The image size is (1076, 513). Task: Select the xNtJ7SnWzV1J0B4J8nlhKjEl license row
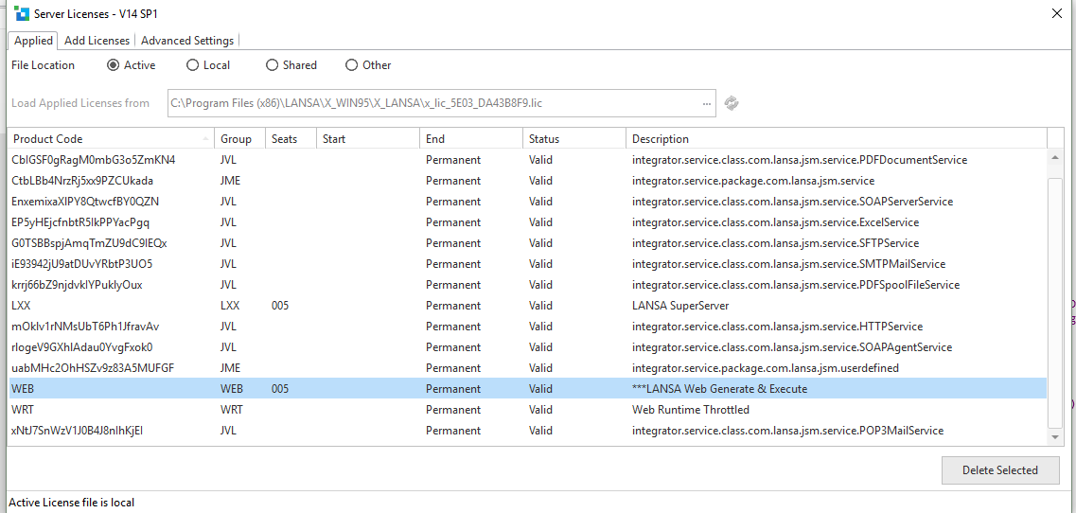pos(527,431)
